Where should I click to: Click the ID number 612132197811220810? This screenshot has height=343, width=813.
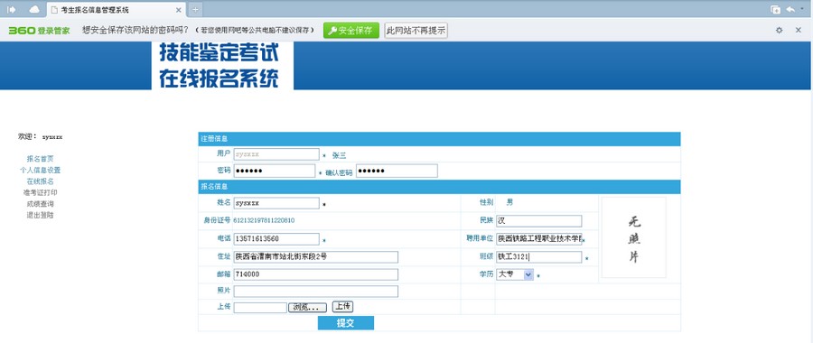tap(264, 220)
